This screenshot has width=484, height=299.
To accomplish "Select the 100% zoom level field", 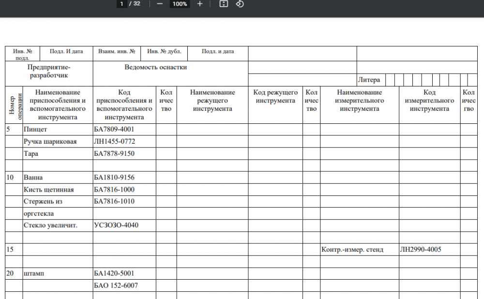I will coord(180,4).
